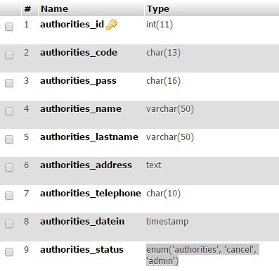Click the Type column header
Screen dimensions: 279x271
[158, 9]
